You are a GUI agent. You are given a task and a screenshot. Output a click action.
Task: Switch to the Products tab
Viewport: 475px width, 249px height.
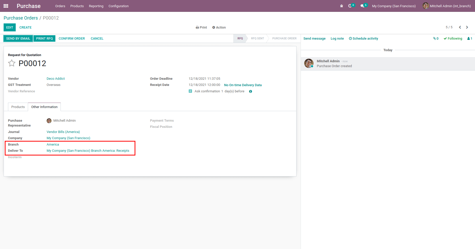point(18,107)
